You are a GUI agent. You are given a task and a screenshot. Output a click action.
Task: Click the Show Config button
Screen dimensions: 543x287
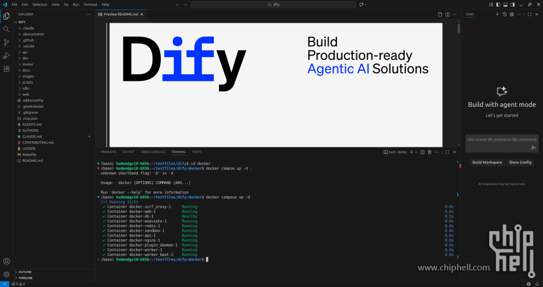coord(520,162)
